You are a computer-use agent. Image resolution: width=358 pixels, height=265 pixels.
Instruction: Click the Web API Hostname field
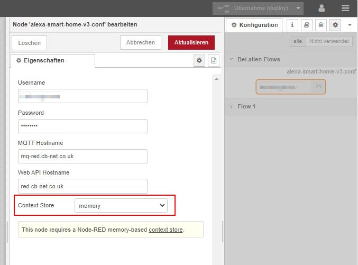point(82,186)
